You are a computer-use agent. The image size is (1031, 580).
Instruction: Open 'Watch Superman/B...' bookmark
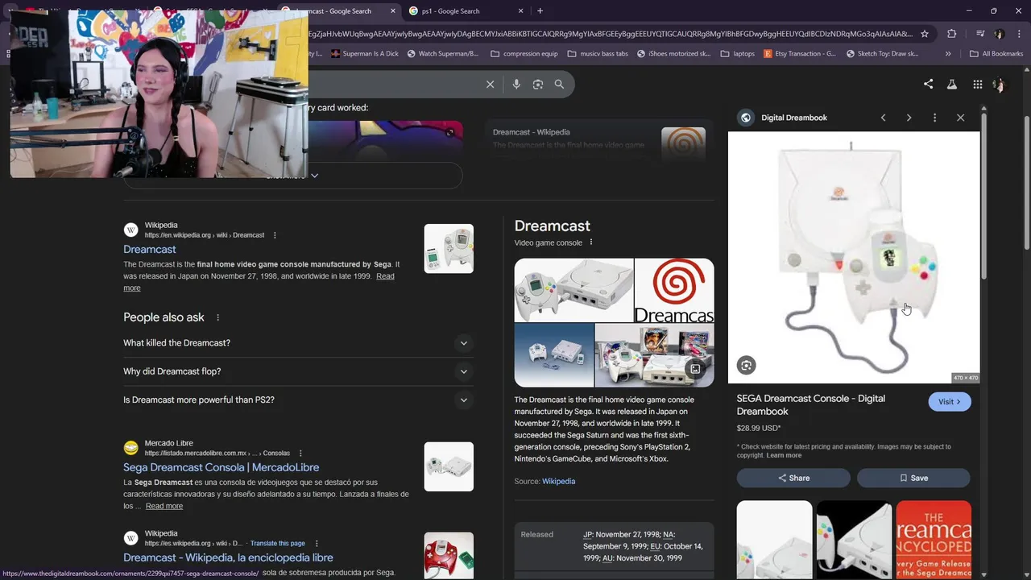(443, 54)
